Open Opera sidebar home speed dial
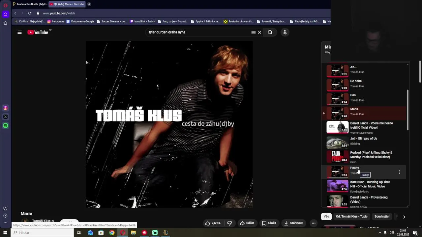The width and height of the screenshot is (422, 237). click(5, 14)
